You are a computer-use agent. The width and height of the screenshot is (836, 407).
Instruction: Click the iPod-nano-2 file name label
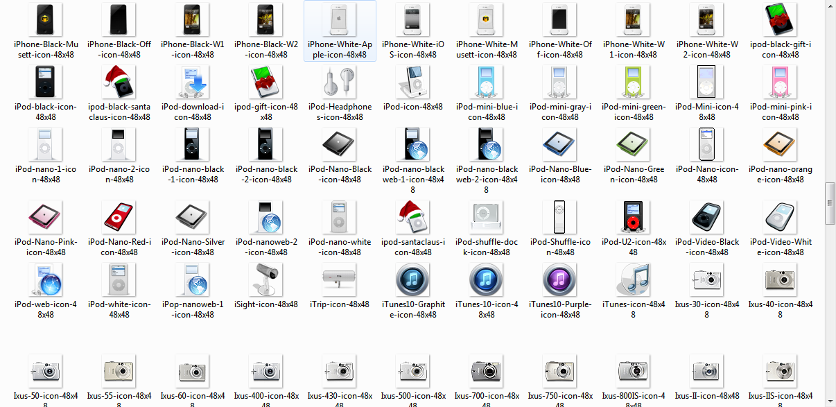pyautogui.click(x=119, y=174)
